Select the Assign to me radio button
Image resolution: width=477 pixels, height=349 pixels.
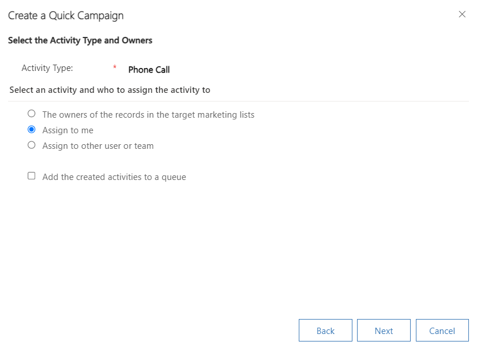[x=32, y=130]
